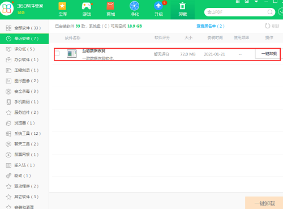Viewport: 283px width, 209px height.
Task: Click the 72.0 MB size value
Action: tap(188, 54)
